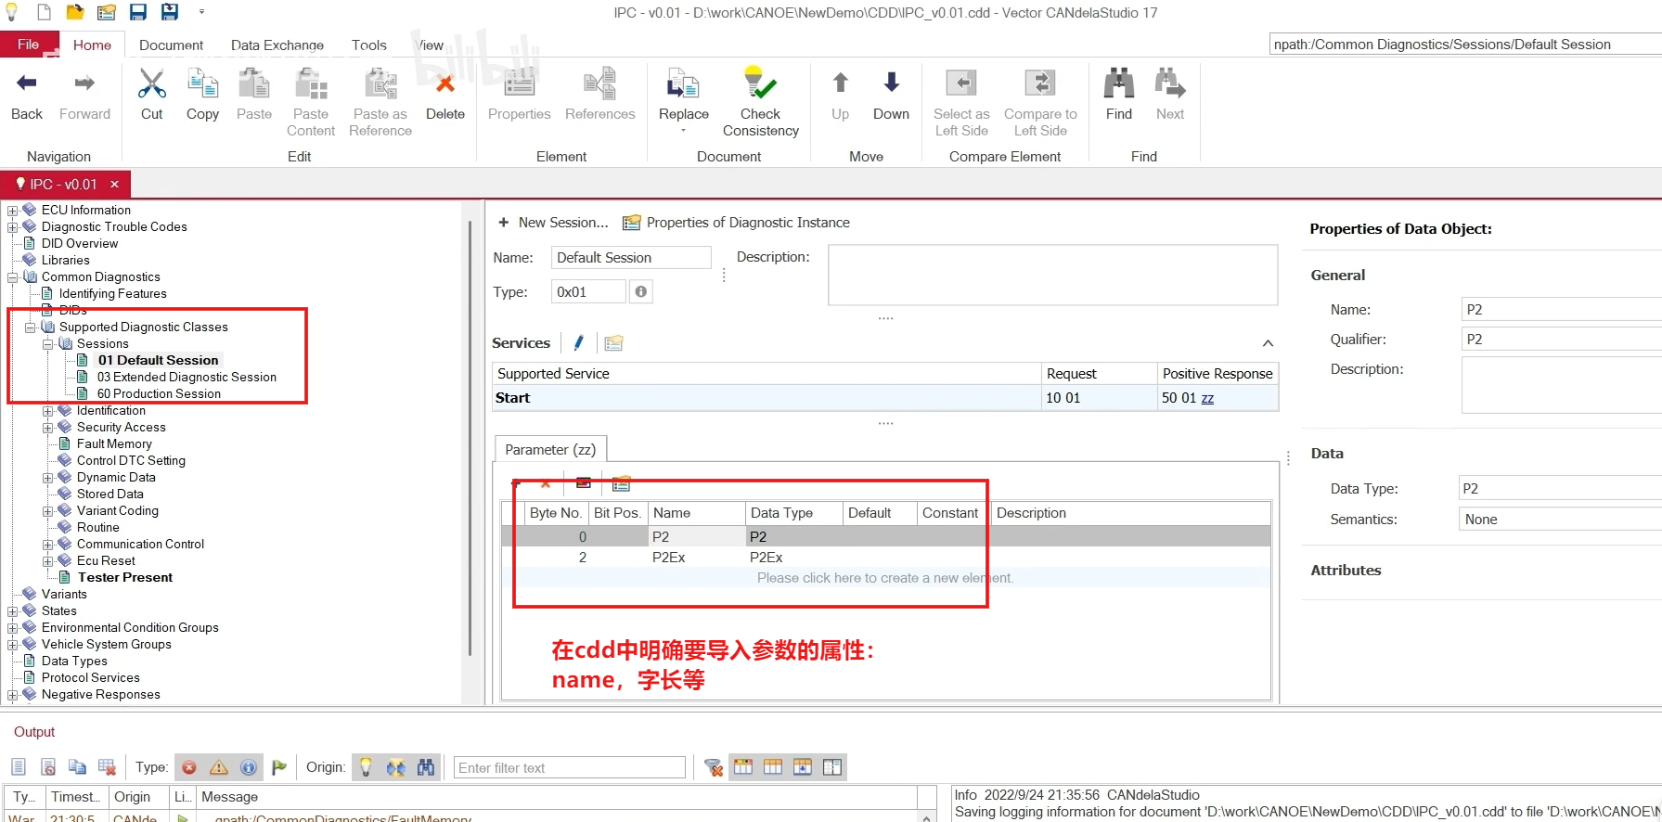1662x822 pixels.
Task: Open Properties of Diagnostic Instance
Action: coord(736,223)
